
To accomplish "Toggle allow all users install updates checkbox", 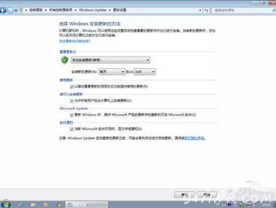I will tap(72, 101).
